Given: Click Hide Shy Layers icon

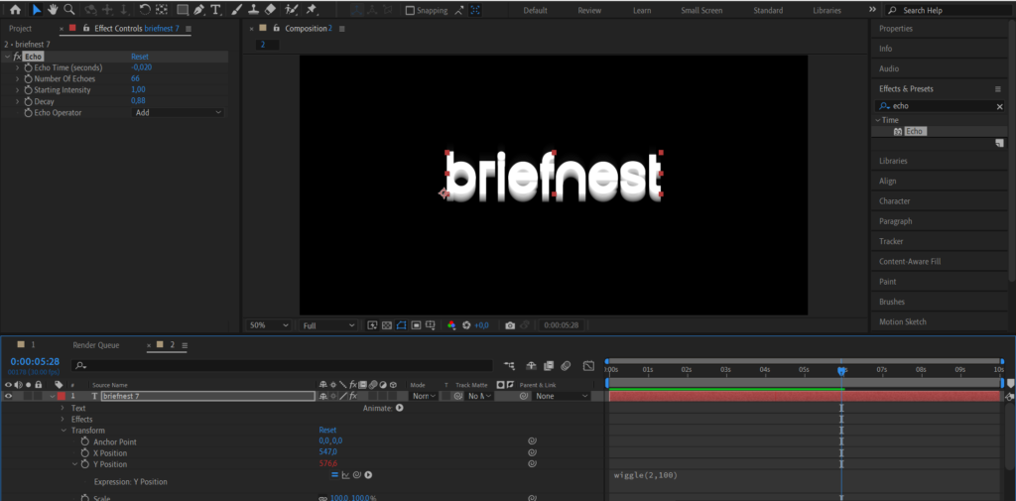Looking at the screenshot, I should (x=531, y=366).
